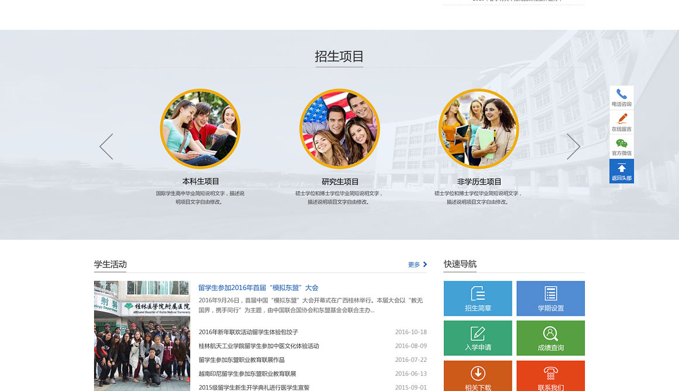Viewport: 679px width, 391px height.
Task: Click the 招生项目 section heading
Action: [x=339, y=56]
